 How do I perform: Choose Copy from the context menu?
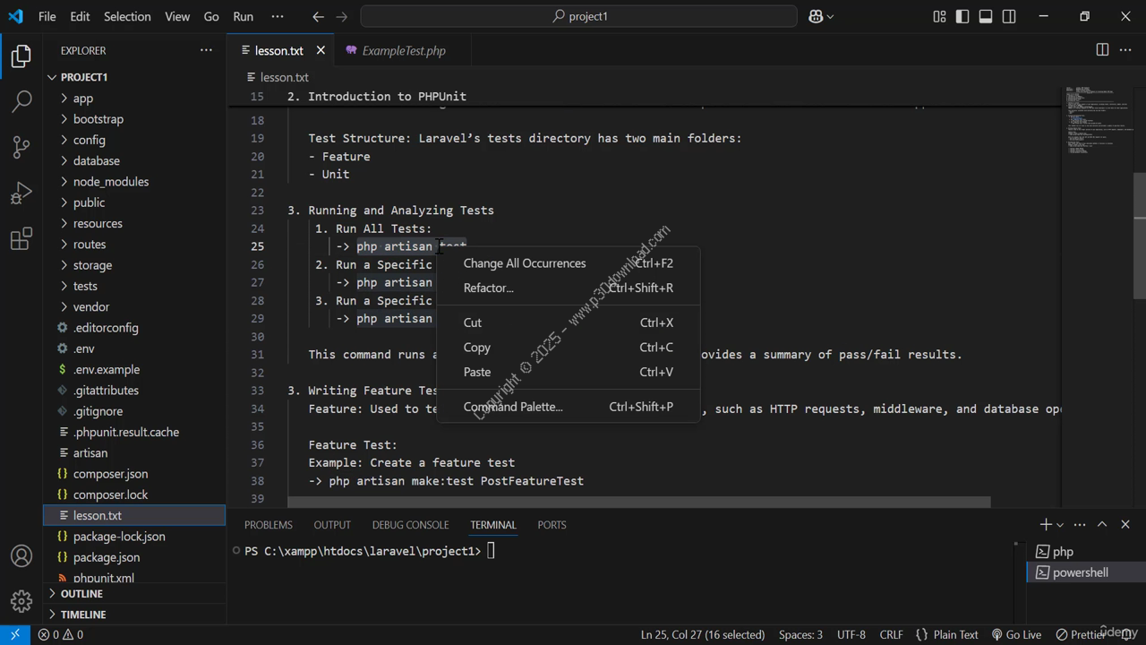(x=568, y=347)
